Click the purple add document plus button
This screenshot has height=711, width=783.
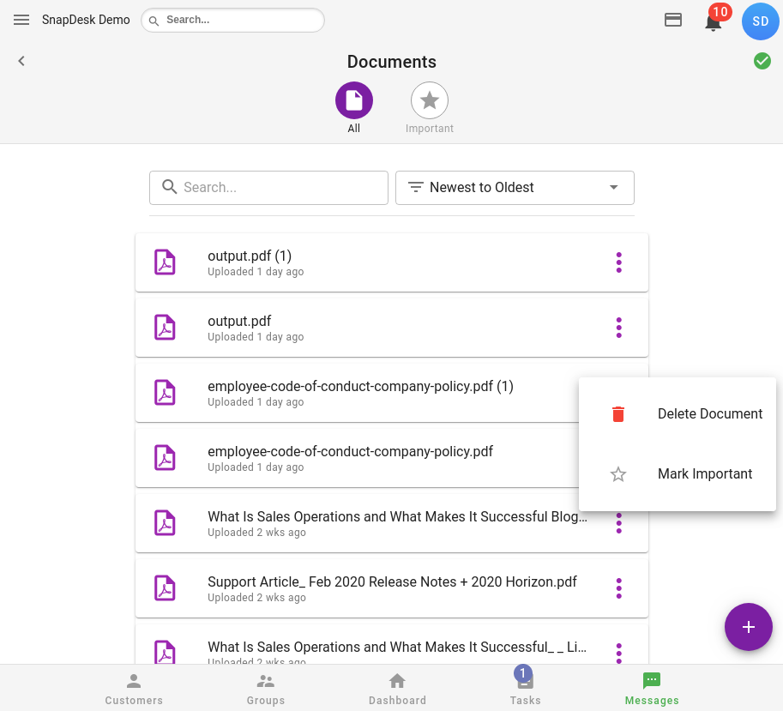pyautogui.click(x=748, y=627)
